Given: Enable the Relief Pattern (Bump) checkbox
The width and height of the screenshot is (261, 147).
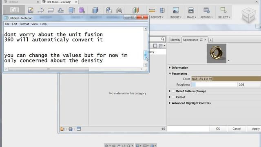Looking at the screenshot, I should click(x=173, y=91).
